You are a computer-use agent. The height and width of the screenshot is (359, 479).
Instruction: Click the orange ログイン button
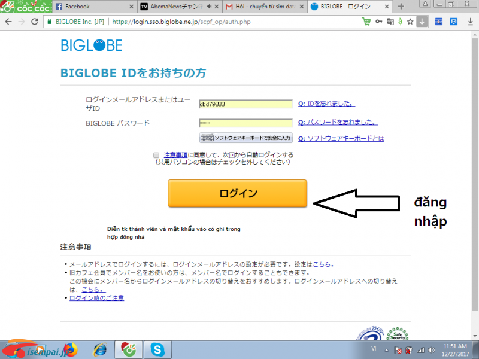click(237, 193)
